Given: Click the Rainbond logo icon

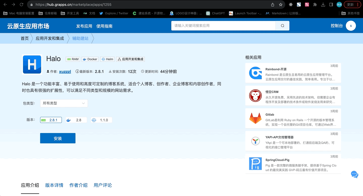Looking at the screenshot, I should coord(255,73).
